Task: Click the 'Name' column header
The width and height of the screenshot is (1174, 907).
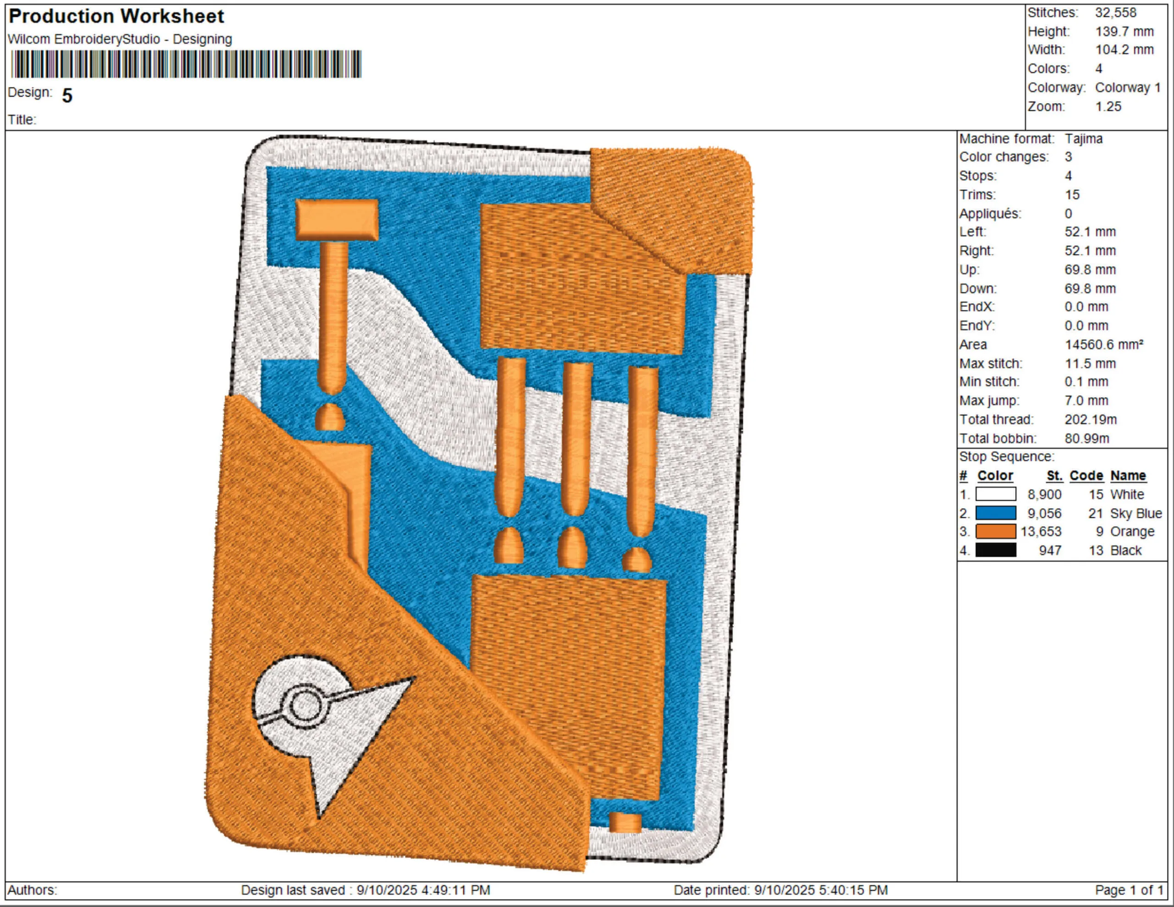Action: 1128,475
